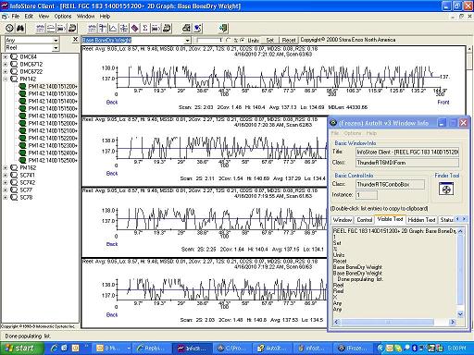Open the InfoStore Options menu

pos(63,17)
